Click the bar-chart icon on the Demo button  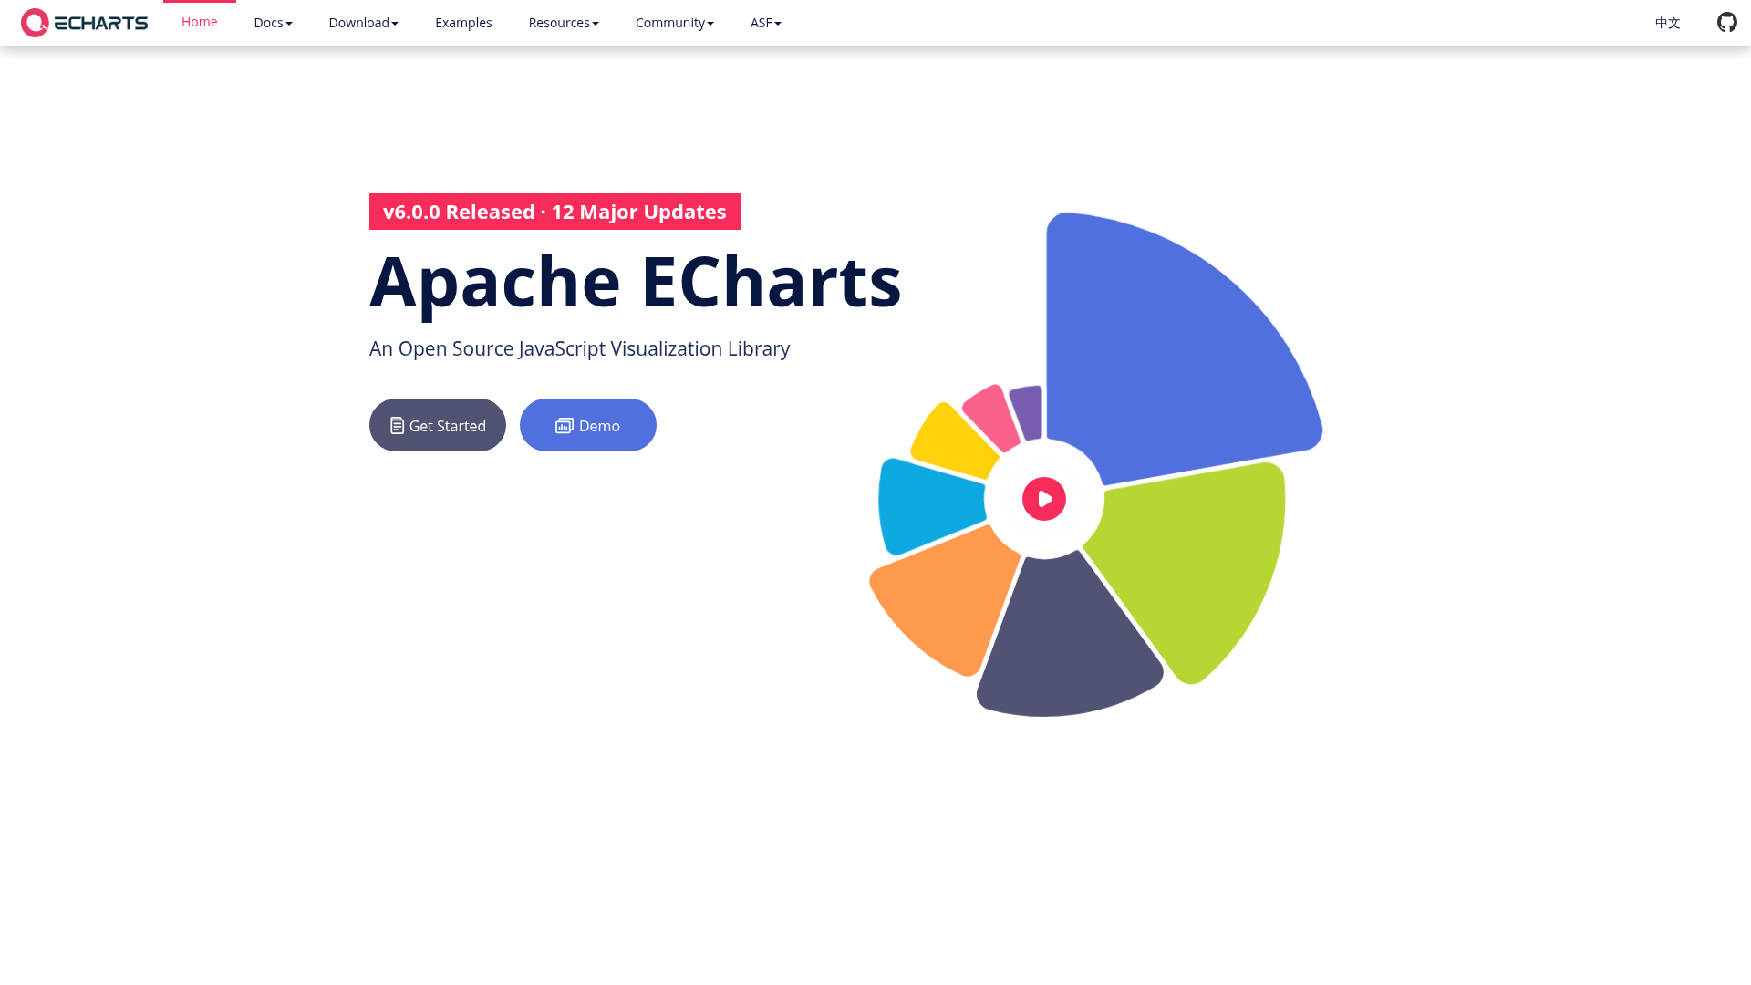(x=563, y=425)
